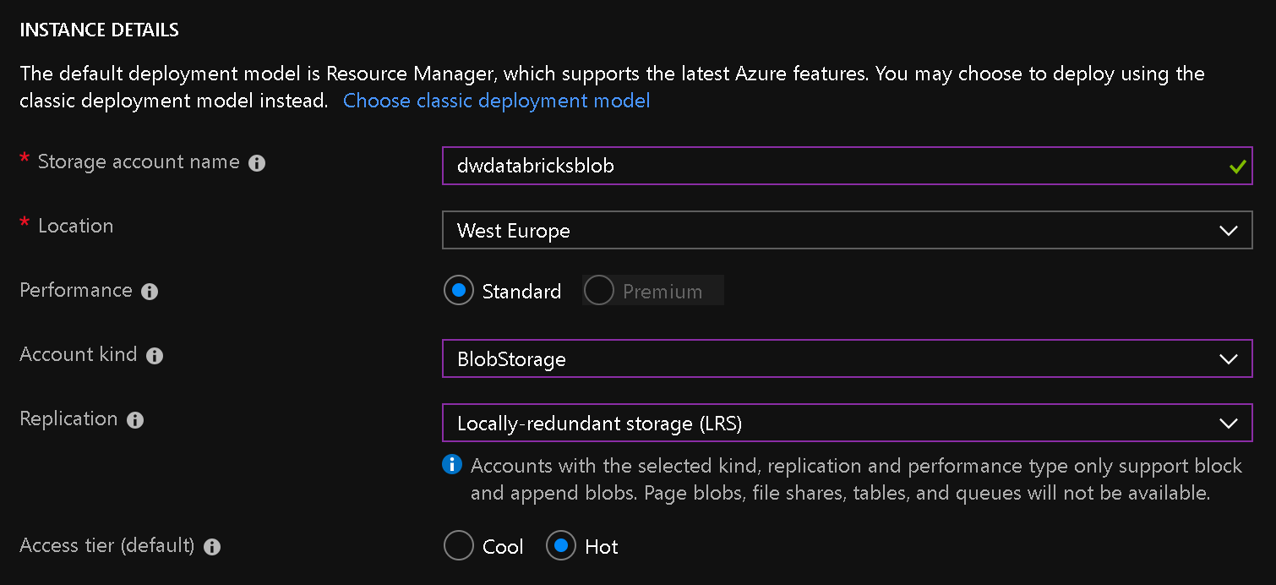This screenshot has width=1276, height=585.
Task: Click the info icon next to Storage account name
Action: [257, 162]
